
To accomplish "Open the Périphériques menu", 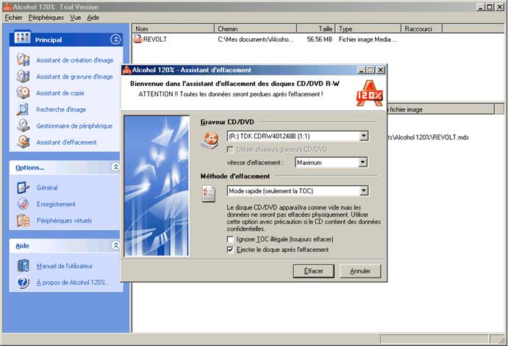I will click(46, 18).
